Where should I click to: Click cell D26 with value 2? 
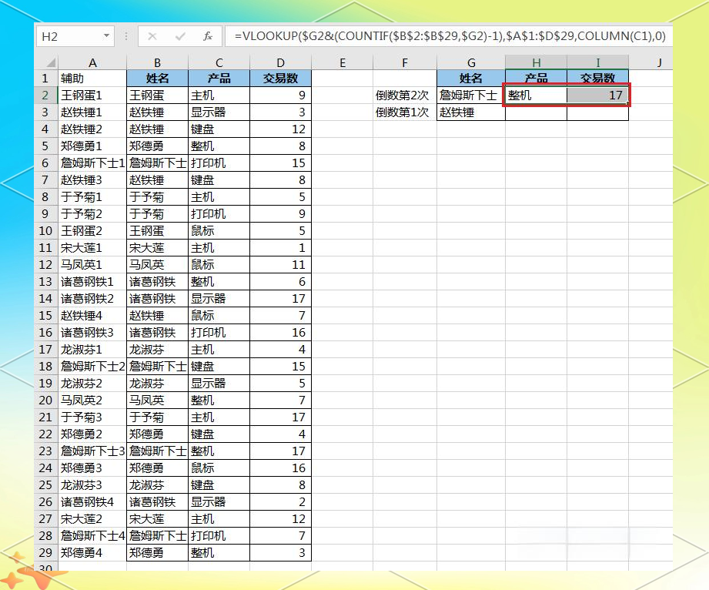280,501
